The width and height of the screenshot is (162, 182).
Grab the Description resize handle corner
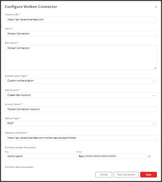click(x=155, y=68)
